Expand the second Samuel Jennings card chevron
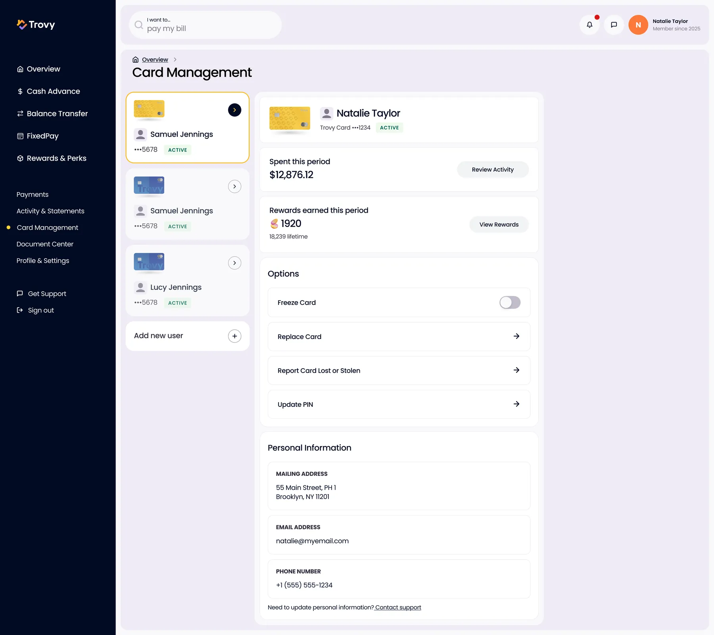The width and height of the screenshot is (714, 635). 234,187
